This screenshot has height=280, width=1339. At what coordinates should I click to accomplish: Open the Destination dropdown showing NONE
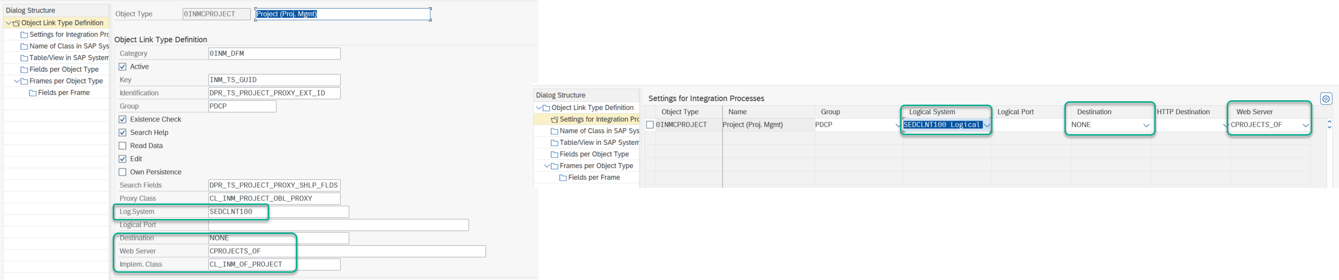(x=1146, y=125)
